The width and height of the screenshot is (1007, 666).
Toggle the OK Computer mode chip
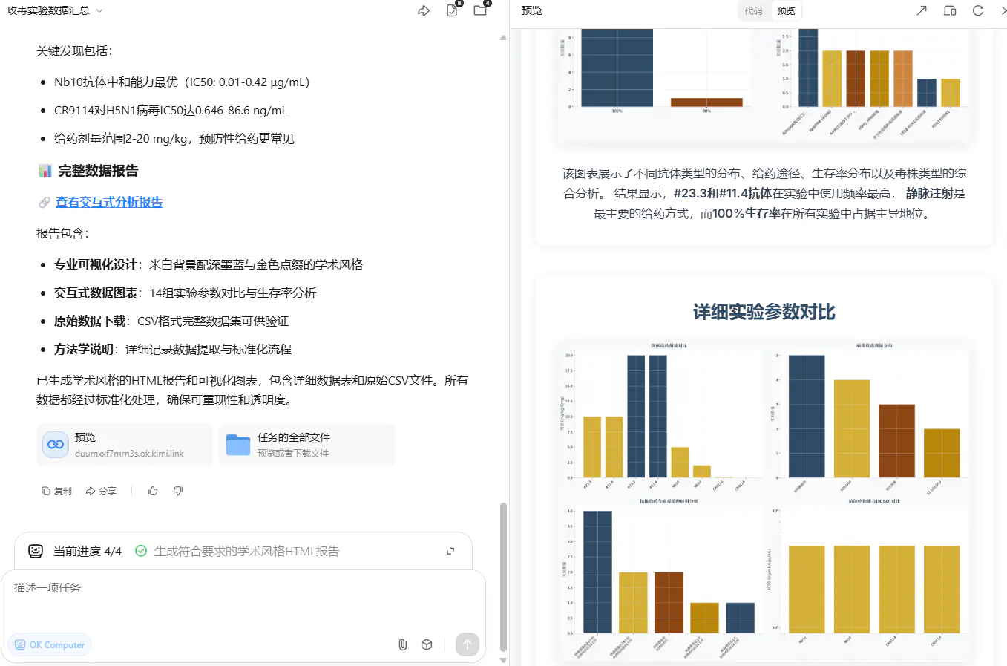50,644
